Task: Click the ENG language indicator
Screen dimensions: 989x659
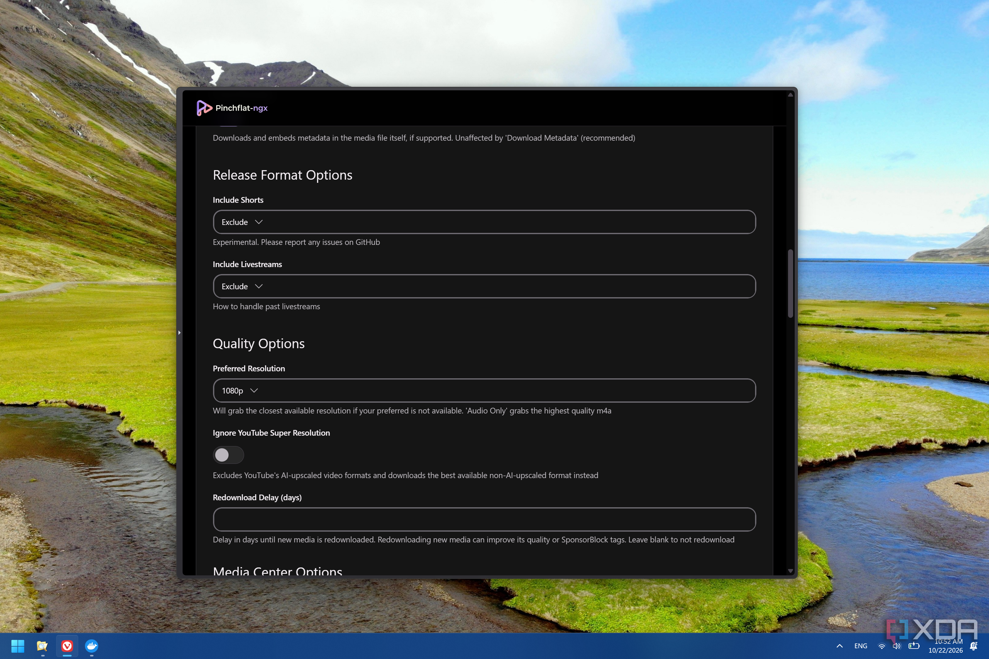Action: tap(861, 646)
